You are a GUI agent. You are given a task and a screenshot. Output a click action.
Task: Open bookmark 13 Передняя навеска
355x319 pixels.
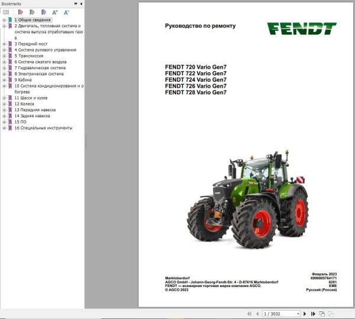point(35,110)
